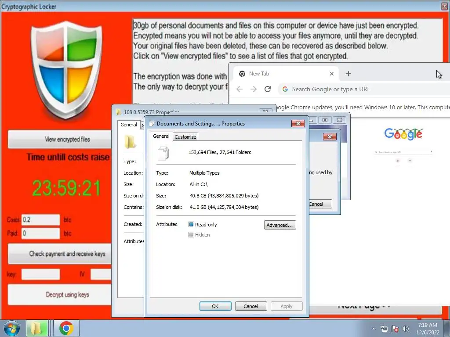Screen dimensions: 450x337
Task: Click folder icon in 108.0.5359.73 Properties
Action: pyautogui.click(x=130, y=142)
